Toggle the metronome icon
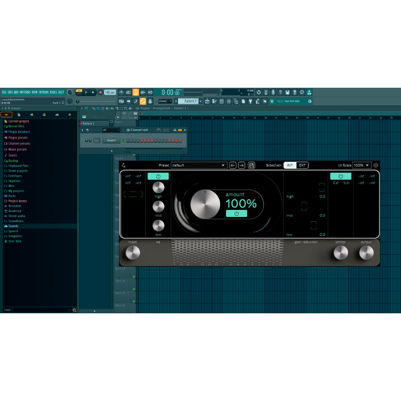This screenshot has width=401, height=401. (x=121, y=92)
